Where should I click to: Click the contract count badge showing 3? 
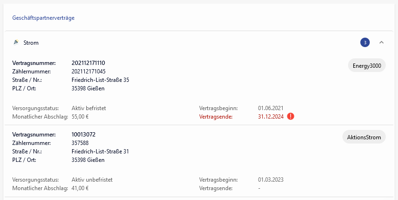[365, 43]
